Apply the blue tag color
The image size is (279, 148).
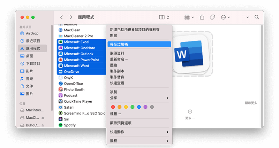click(139, 107)
